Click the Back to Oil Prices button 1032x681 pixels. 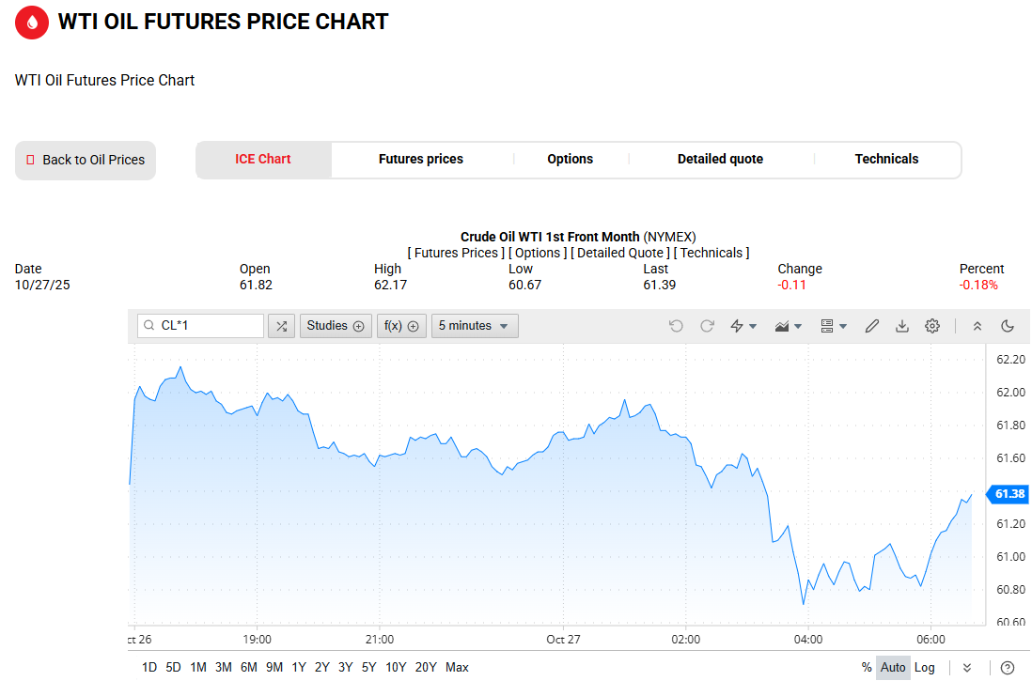click(86, 161)
